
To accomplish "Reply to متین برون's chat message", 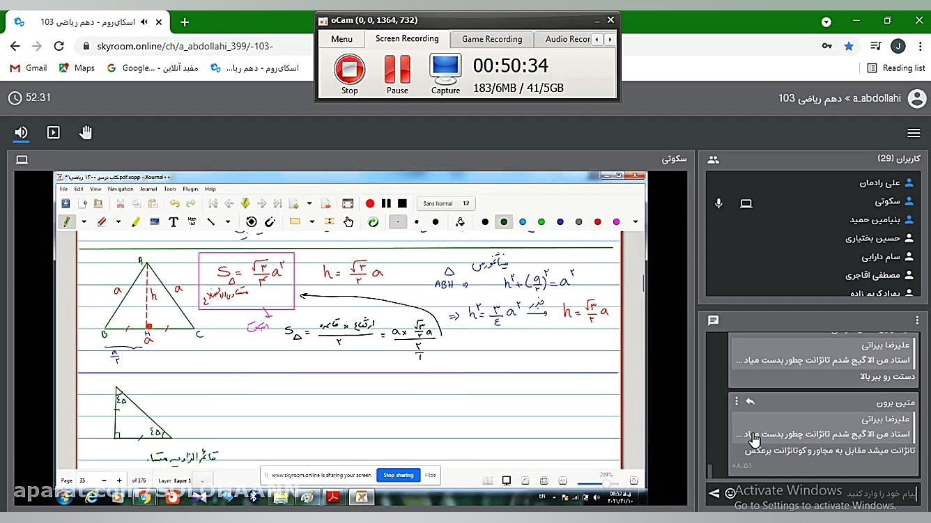I will coord(751,402).
